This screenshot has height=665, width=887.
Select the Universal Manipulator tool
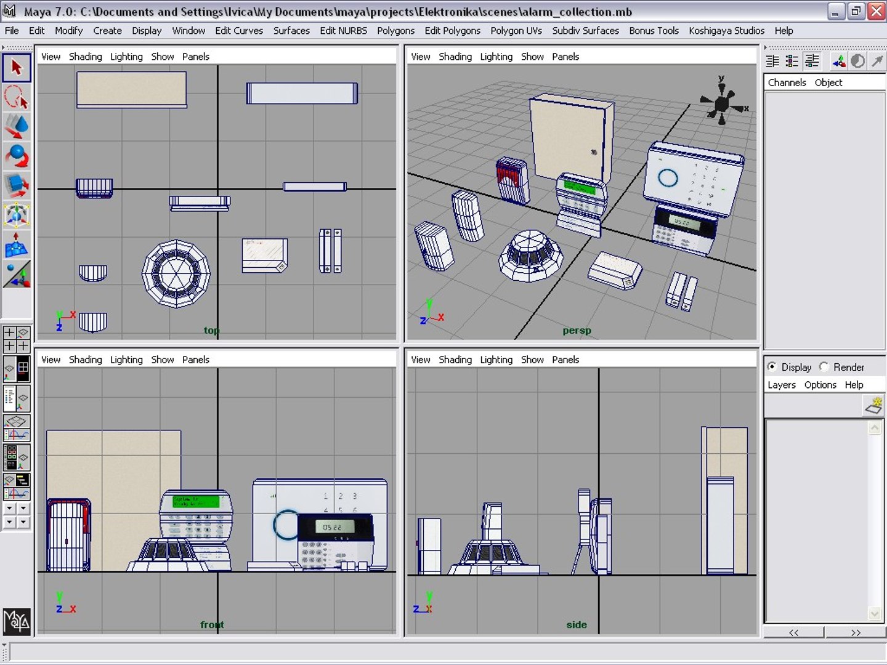(17, 216)
